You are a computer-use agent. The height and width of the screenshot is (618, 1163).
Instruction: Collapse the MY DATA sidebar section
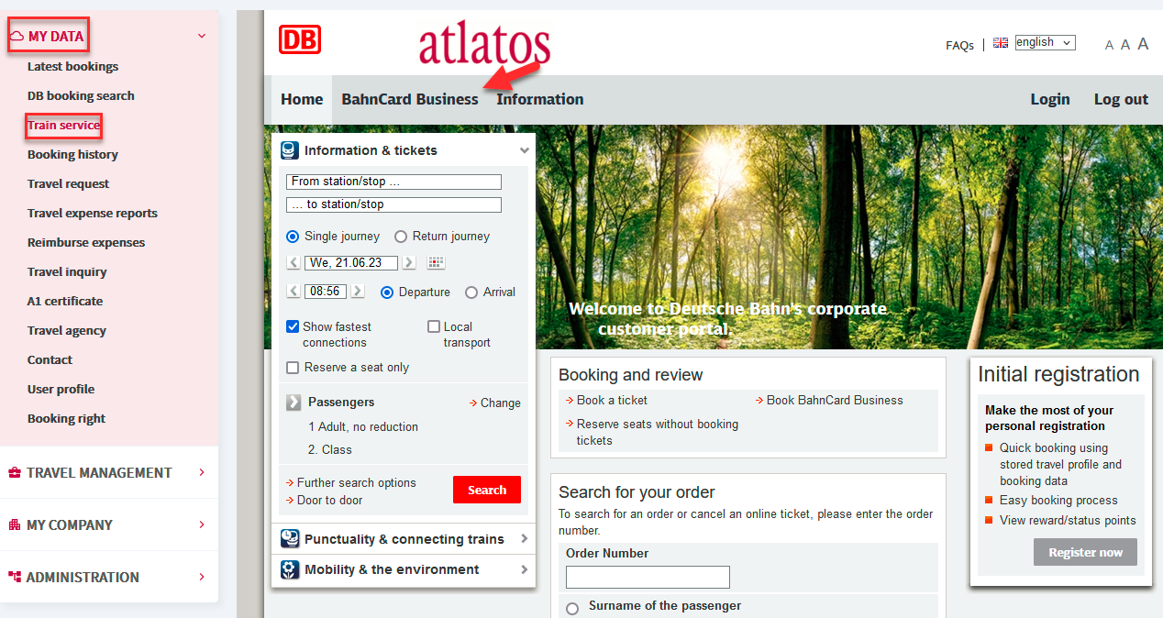[x=202, y=37]
